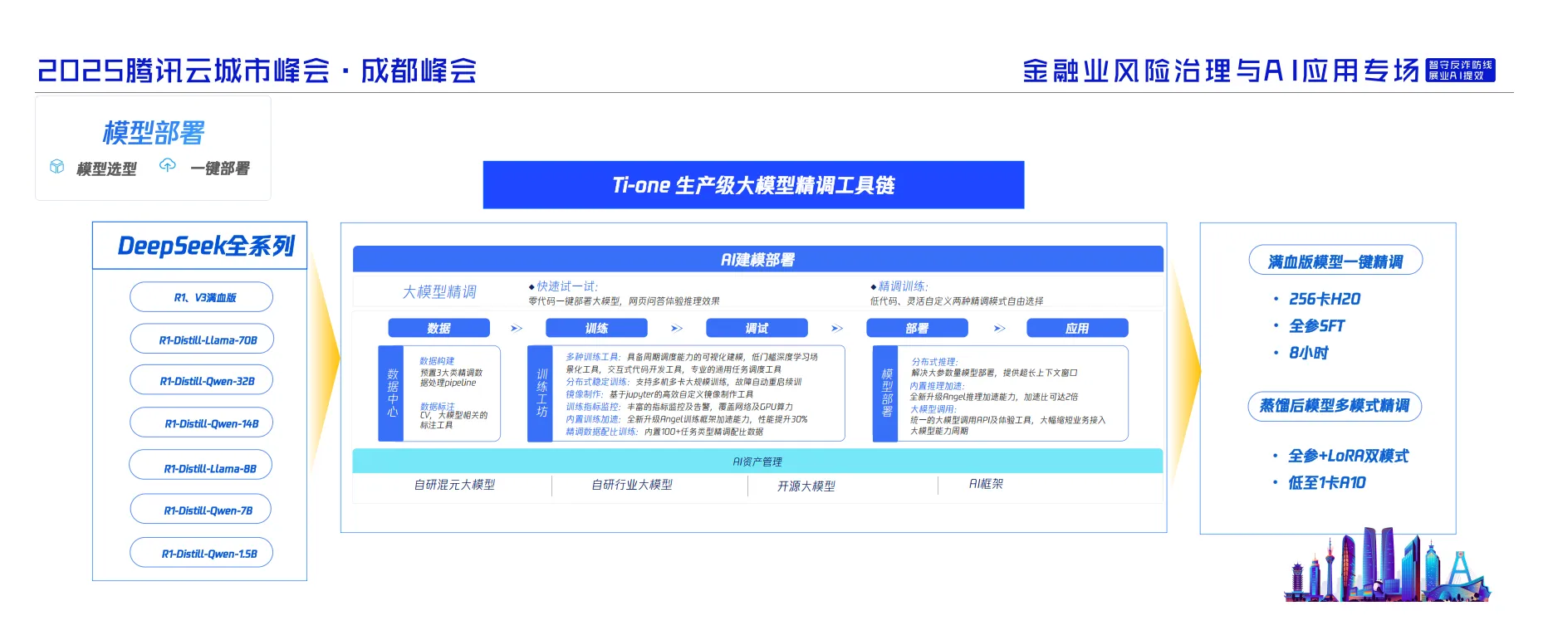Click the 大模型精调 label
Screen dimensions: 1553x635
coord(439,292)
